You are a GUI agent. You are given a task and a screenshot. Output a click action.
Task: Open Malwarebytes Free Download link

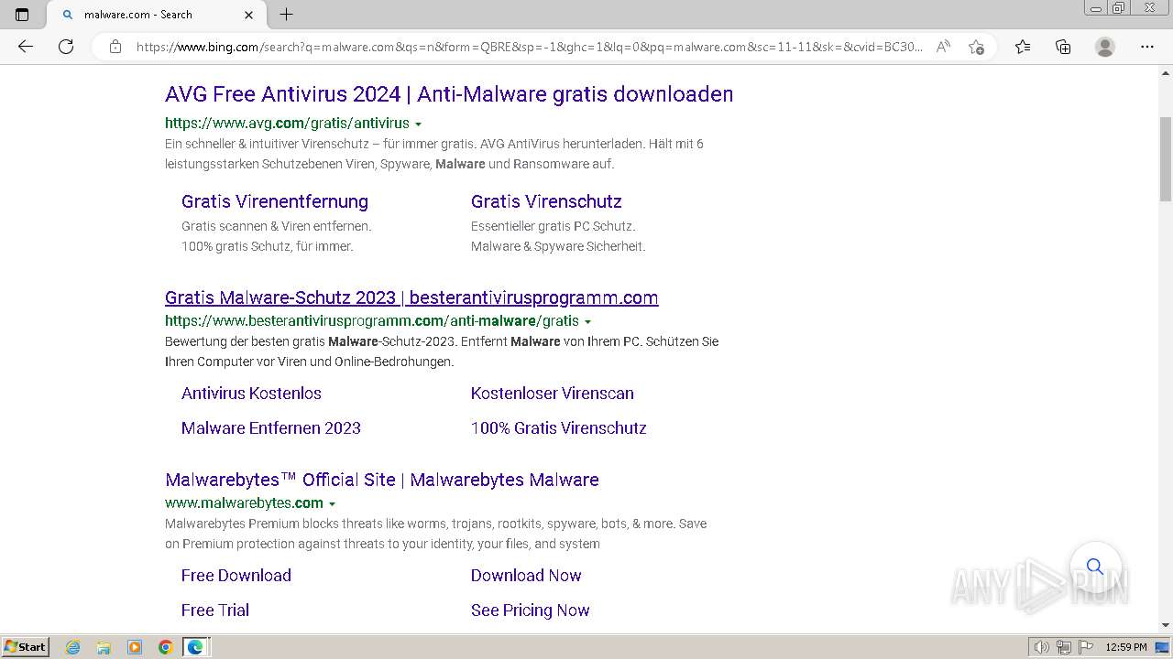(236, 576)
